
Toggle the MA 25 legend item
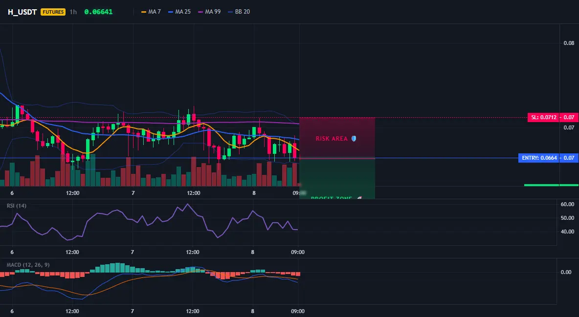(x=179, y=12)
